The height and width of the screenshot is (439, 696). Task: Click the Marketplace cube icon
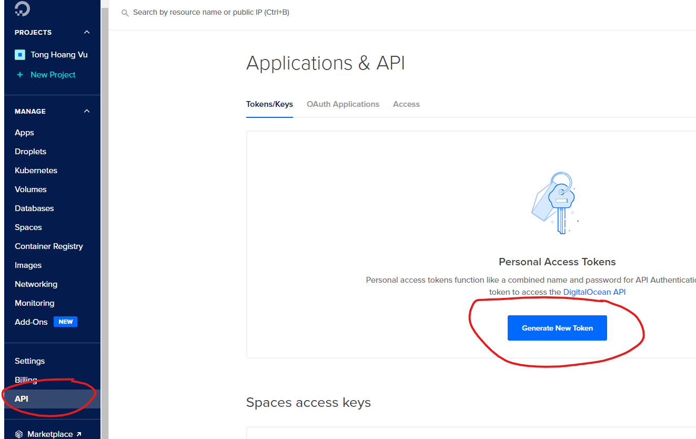tap(19, 434)
